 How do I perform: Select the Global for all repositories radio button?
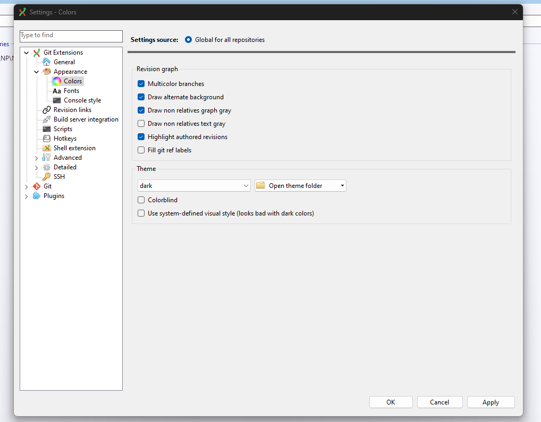188,39
